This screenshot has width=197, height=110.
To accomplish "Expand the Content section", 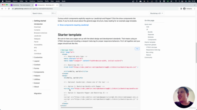I will tap(36, 65).
